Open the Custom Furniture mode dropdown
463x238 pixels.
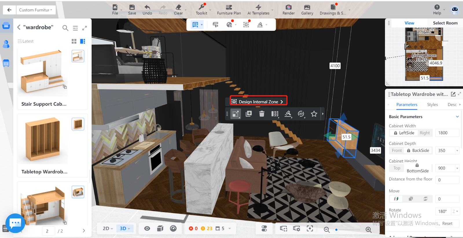pos(36,10)
